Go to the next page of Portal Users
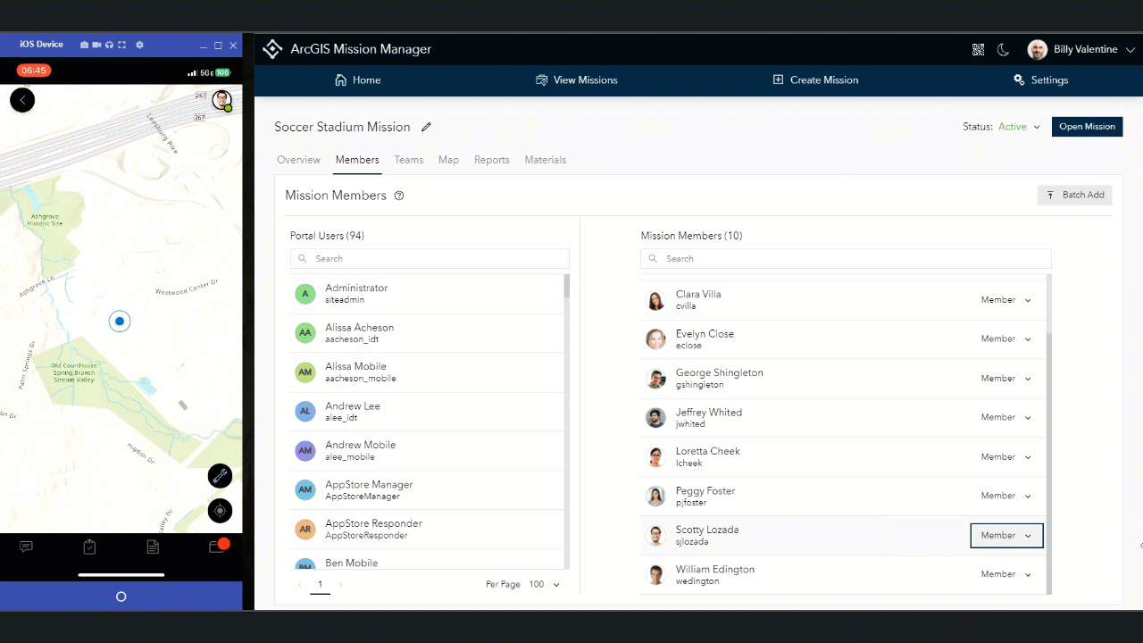Screen dimensions: 1143x643 click(x=340, y=584)
